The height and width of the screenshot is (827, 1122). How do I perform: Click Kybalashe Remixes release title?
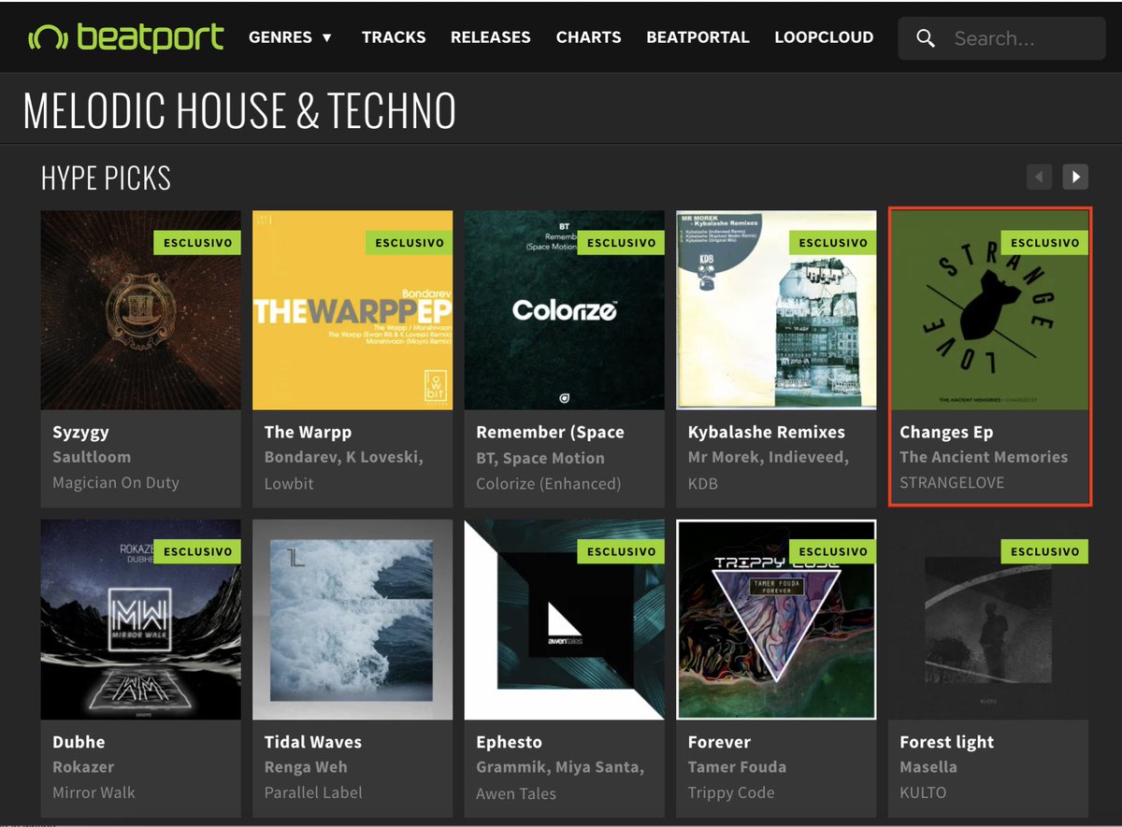[767, 433]
